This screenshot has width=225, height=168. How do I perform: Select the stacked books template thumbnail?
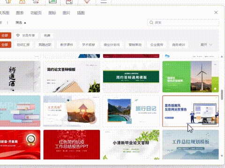tap(20, 111)
